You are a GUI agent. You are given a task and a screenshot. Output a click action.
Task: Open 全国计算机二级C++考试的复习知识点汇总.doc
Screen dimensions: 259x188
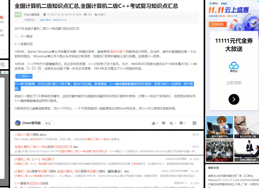[46, 147]
